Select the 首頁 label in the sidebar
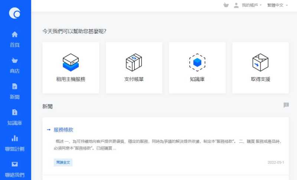Image resolution: width=297 pixels, height=180 pixels. pos(14,45)
